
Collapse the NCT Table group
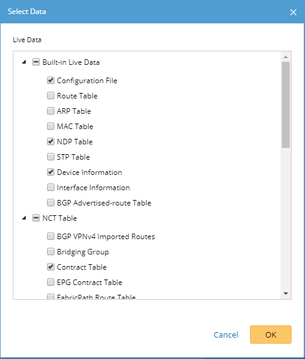tap(24, 218)
